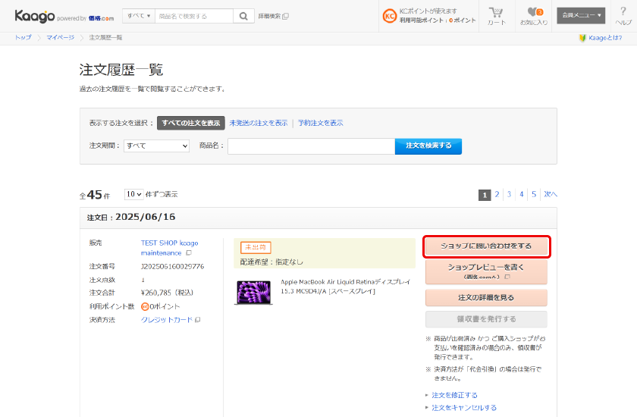Click マイページ breadcrumb link
Viewport: 637px width, 417px height.
[x=60, y=37]
